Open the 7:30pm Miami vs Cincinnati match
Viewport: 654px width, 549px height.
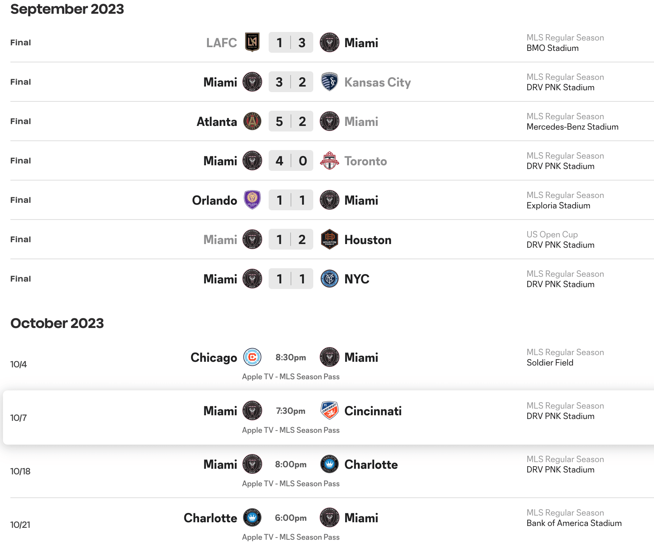click(x=291, y=411)
